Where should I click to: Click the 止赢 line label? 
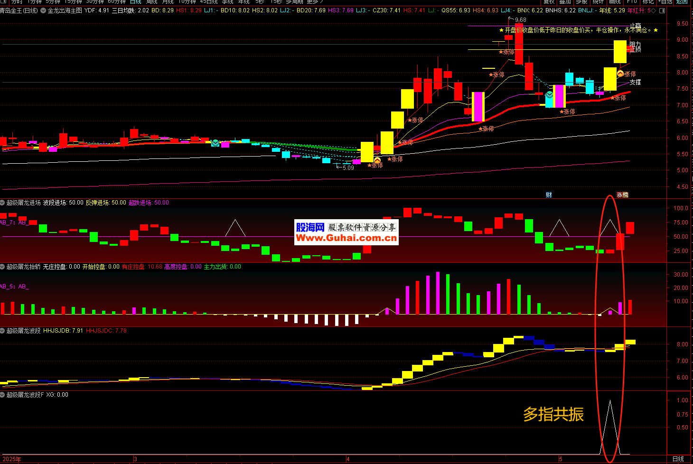click(636, 26)
